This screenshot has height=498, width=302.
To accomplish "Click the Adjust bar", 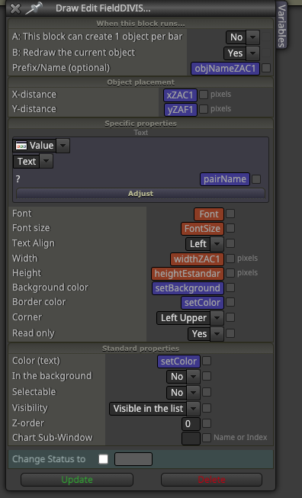I will tap(140, 194).
